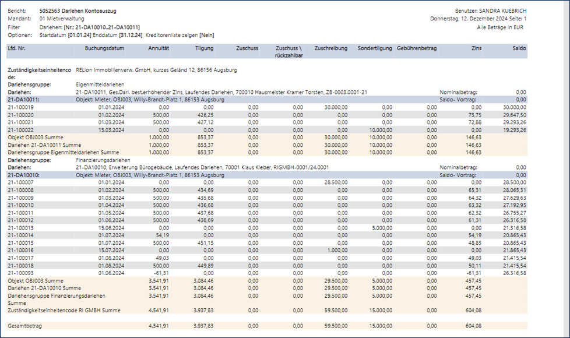The width and height of the screenshot is (570, 338).
Task: Click the Zuschreibung column header
Action: (330, 48)
